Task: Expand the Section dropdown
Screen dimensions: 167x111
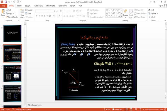Action: coord(30,17)
